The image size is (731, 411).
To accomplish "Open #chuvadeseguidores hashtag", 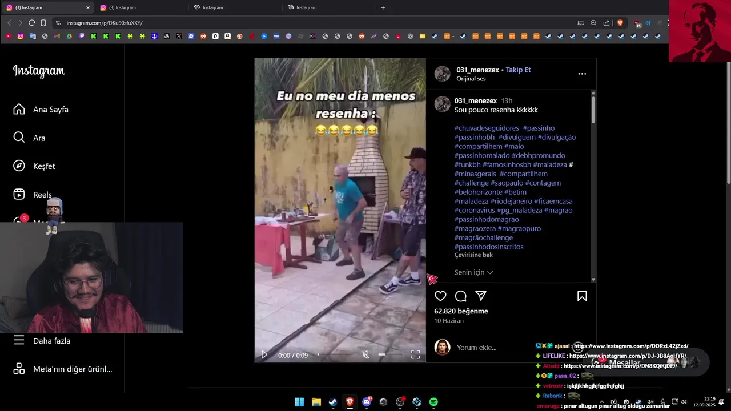I will (x=487, y=128).
